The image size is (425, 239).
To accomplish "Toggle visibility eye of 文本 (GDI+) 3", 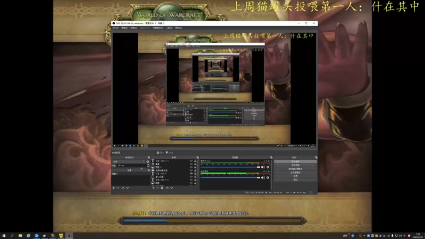I will click(191, 161).
